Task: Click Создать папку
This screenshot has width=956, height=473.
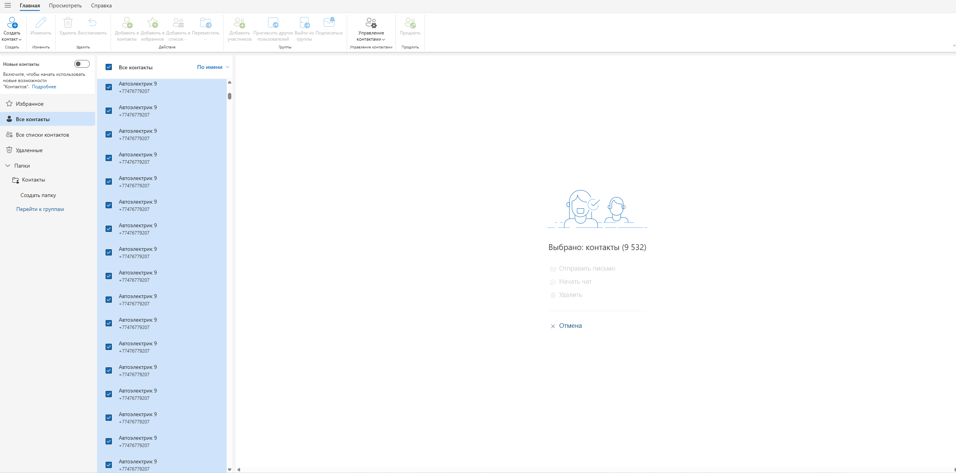Action: (x=38, y=195)
